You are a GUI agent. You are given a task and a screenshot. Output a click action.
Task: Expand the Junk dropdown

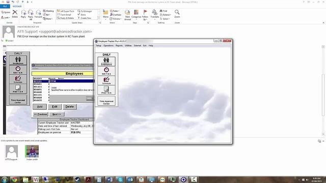[x=6, y=18]
